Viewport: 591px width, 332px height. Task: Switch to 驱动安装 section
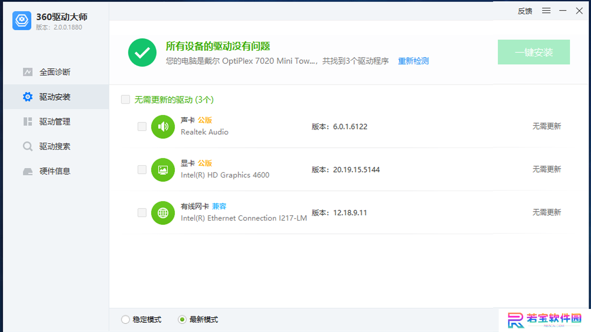(56, 97)
